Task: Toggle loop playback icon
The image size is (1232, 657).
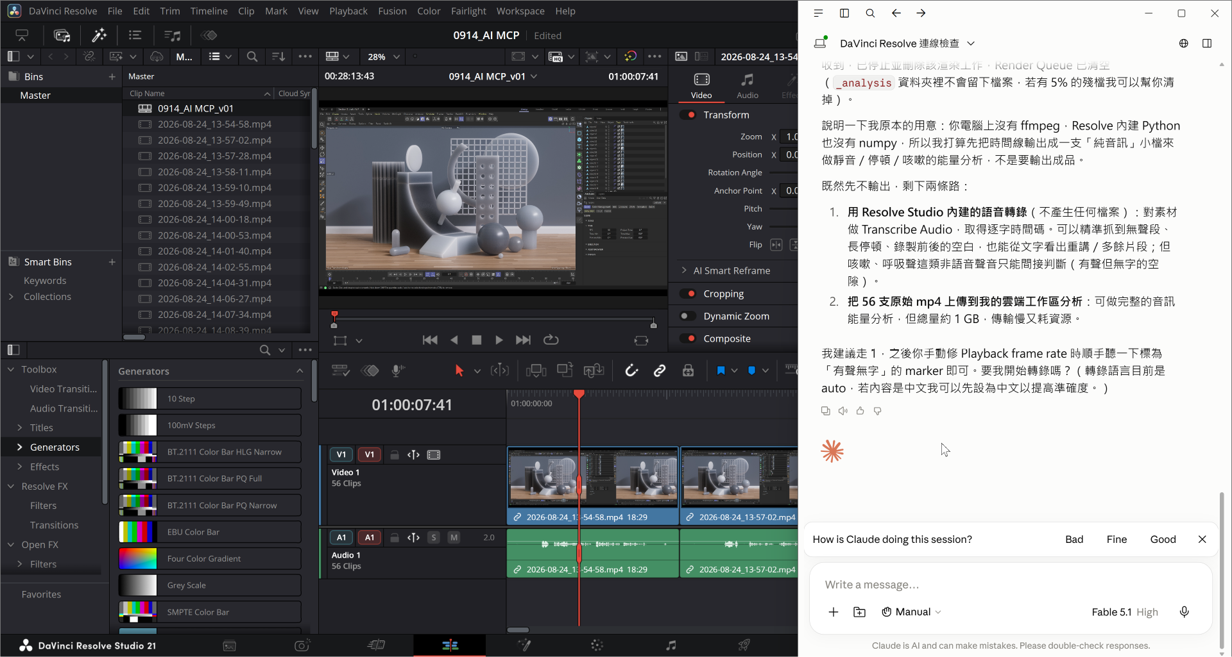Action: point(551,340)
